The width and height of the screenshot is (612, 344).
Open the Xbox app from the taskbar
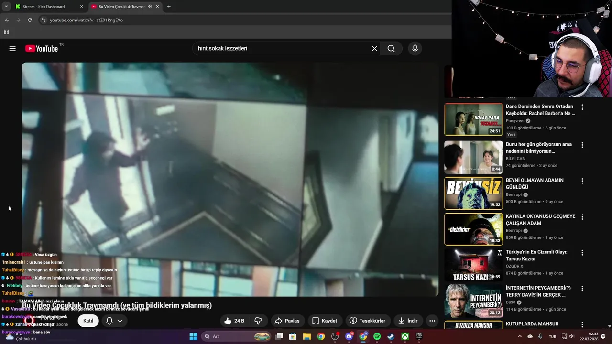coord(405,336)
